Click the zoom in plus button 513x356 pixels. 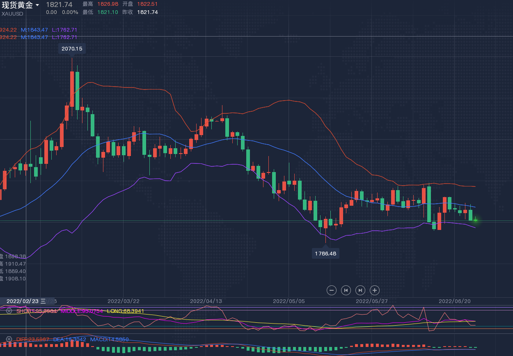point(375,290)
